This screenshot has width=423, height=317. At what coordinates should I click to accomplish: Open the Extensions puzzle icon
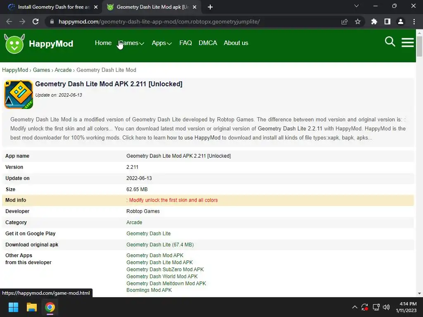pos(374,21)
